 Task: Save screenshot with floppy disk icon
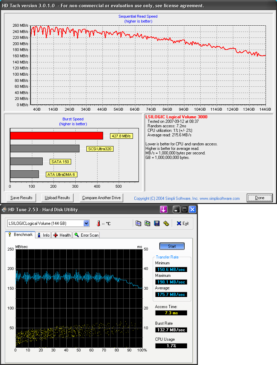157,223
